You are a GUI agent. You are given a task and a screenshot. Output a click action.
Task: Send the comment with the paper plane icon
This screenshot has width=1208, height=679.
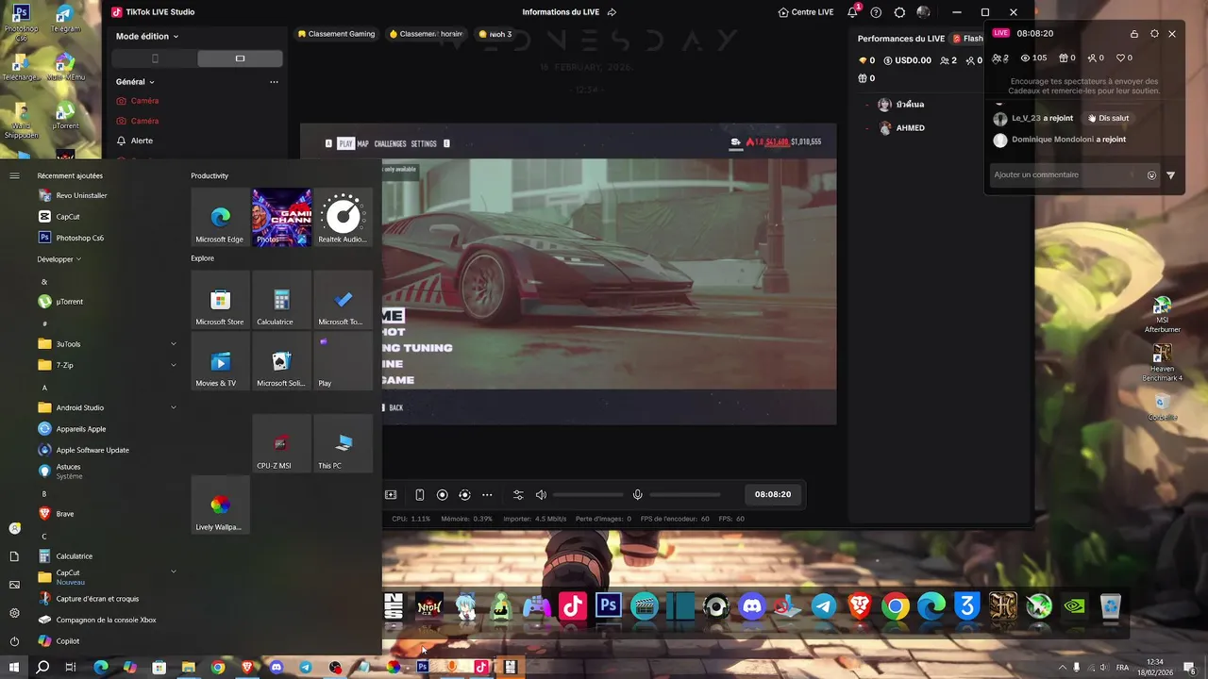(1171, 174)
